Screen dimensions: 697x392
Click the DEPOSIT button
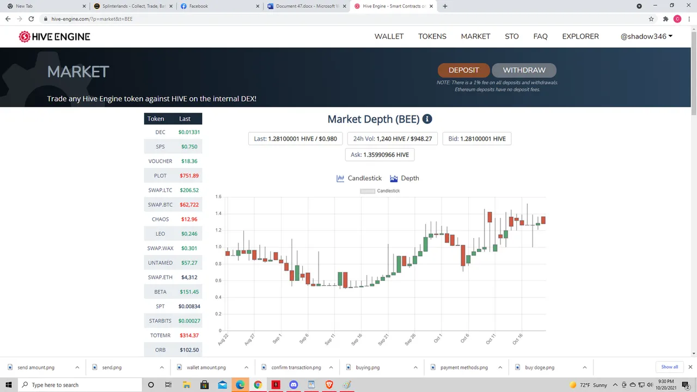point(464,70)
